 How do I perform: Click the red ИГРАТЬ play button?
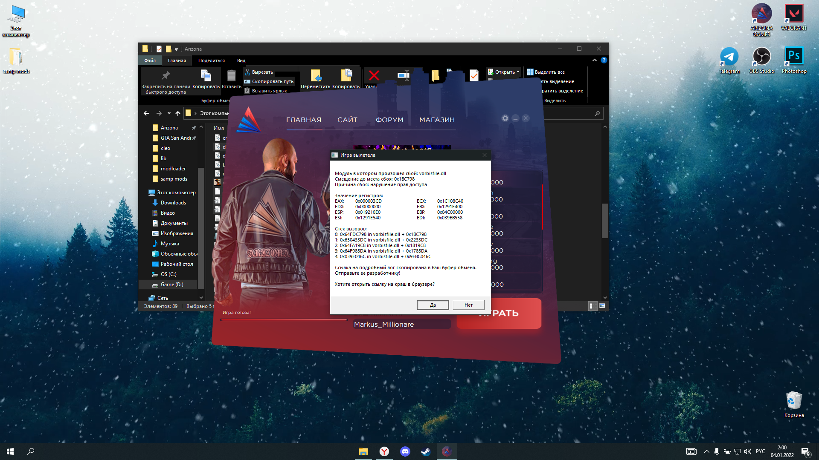coord(499,313)
